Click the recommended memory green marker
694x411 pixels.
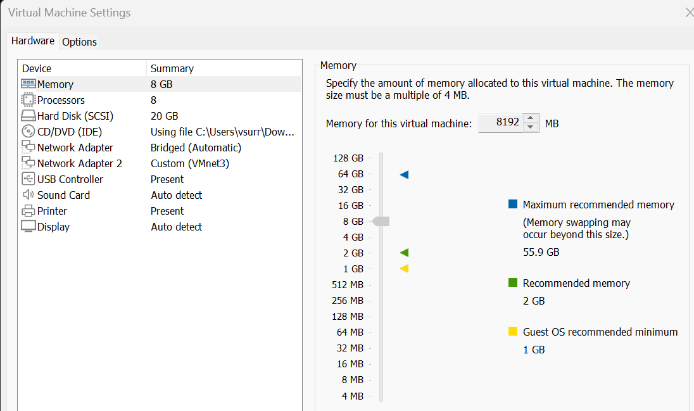403,252
